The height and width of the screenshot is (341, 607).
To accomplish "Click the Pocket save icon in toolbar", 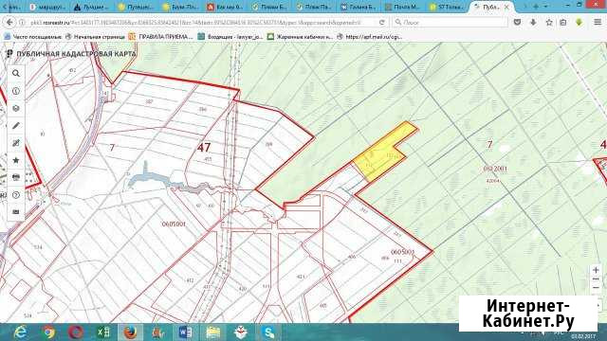I will 517,23.
